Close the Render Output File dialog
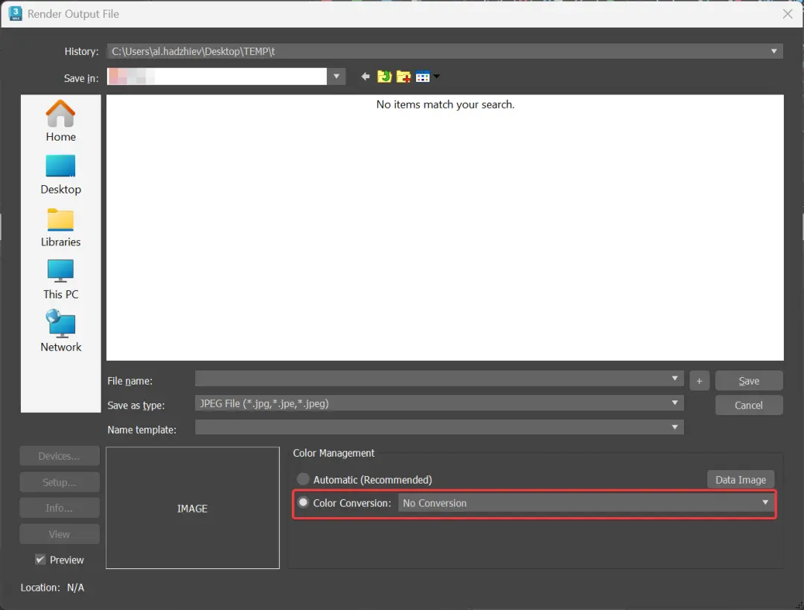The height and width of the screenshot is (610, 804). tap(788, 14)
